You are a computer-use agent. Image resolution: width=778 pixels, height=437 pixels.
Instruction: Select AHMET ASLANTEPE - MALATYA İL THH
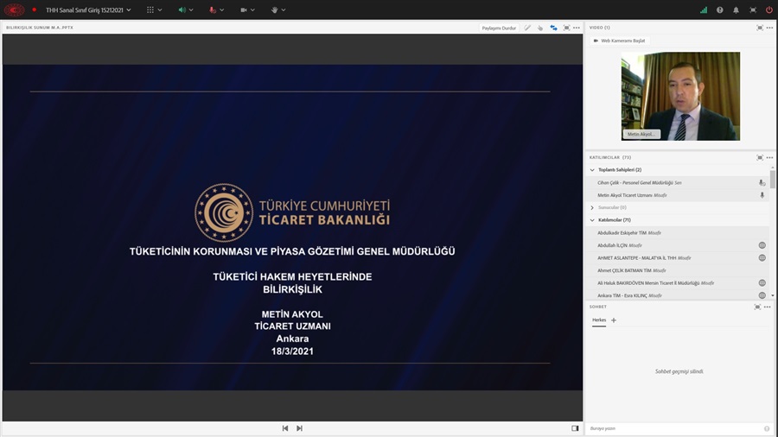pyautogui.click(x=678, y=257)
